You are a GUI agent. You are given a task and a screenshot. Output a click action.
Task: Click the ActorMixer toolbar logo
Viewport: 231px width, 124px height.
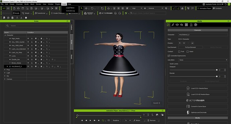click(x=106, y=13)
